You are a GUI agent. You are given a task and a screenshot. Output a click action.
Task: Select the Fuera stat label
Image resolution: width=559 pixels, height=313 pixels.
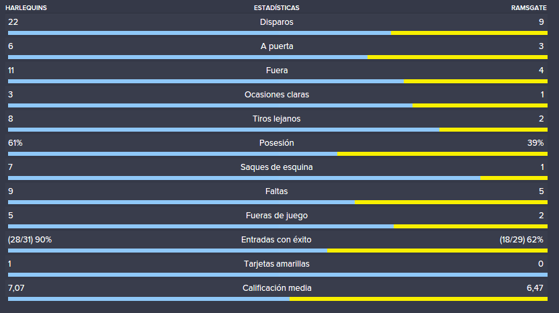277,71
